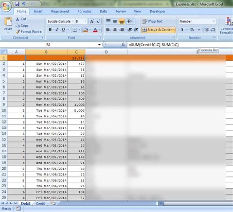
Task: Increase font size with Grow Font icon
Action: (92, 21)
